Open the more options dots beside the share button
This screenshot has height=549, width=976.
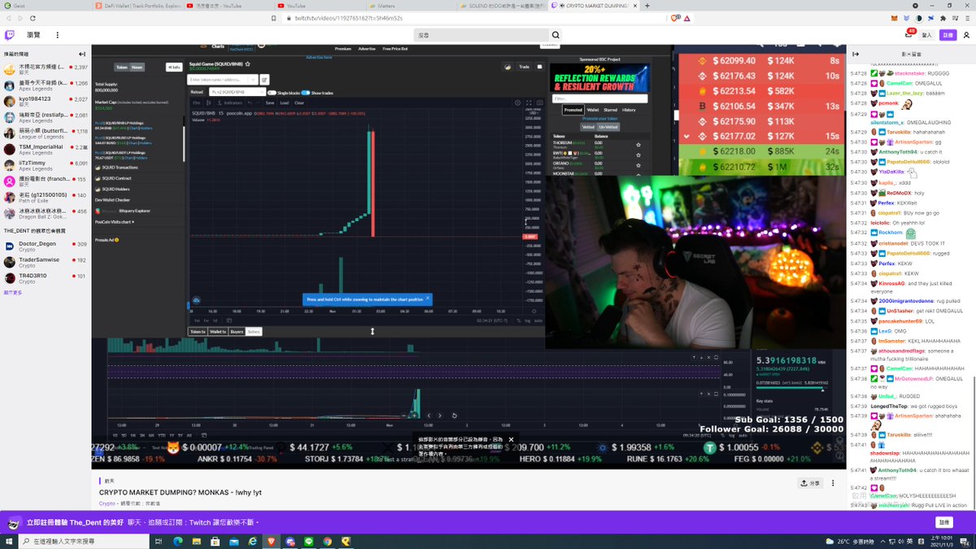tap(834, 483)
